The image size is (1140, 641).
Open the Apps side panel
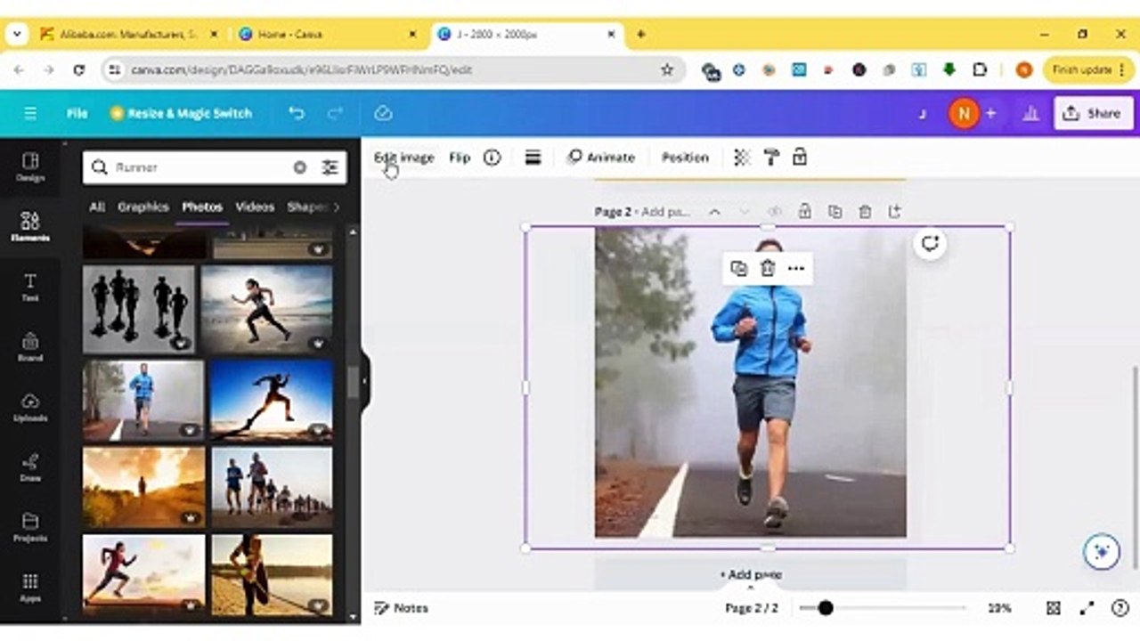coord(30,588)
